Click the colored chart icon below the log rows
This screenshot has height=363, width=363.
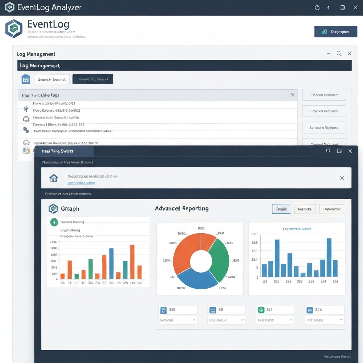coord(27,150)
